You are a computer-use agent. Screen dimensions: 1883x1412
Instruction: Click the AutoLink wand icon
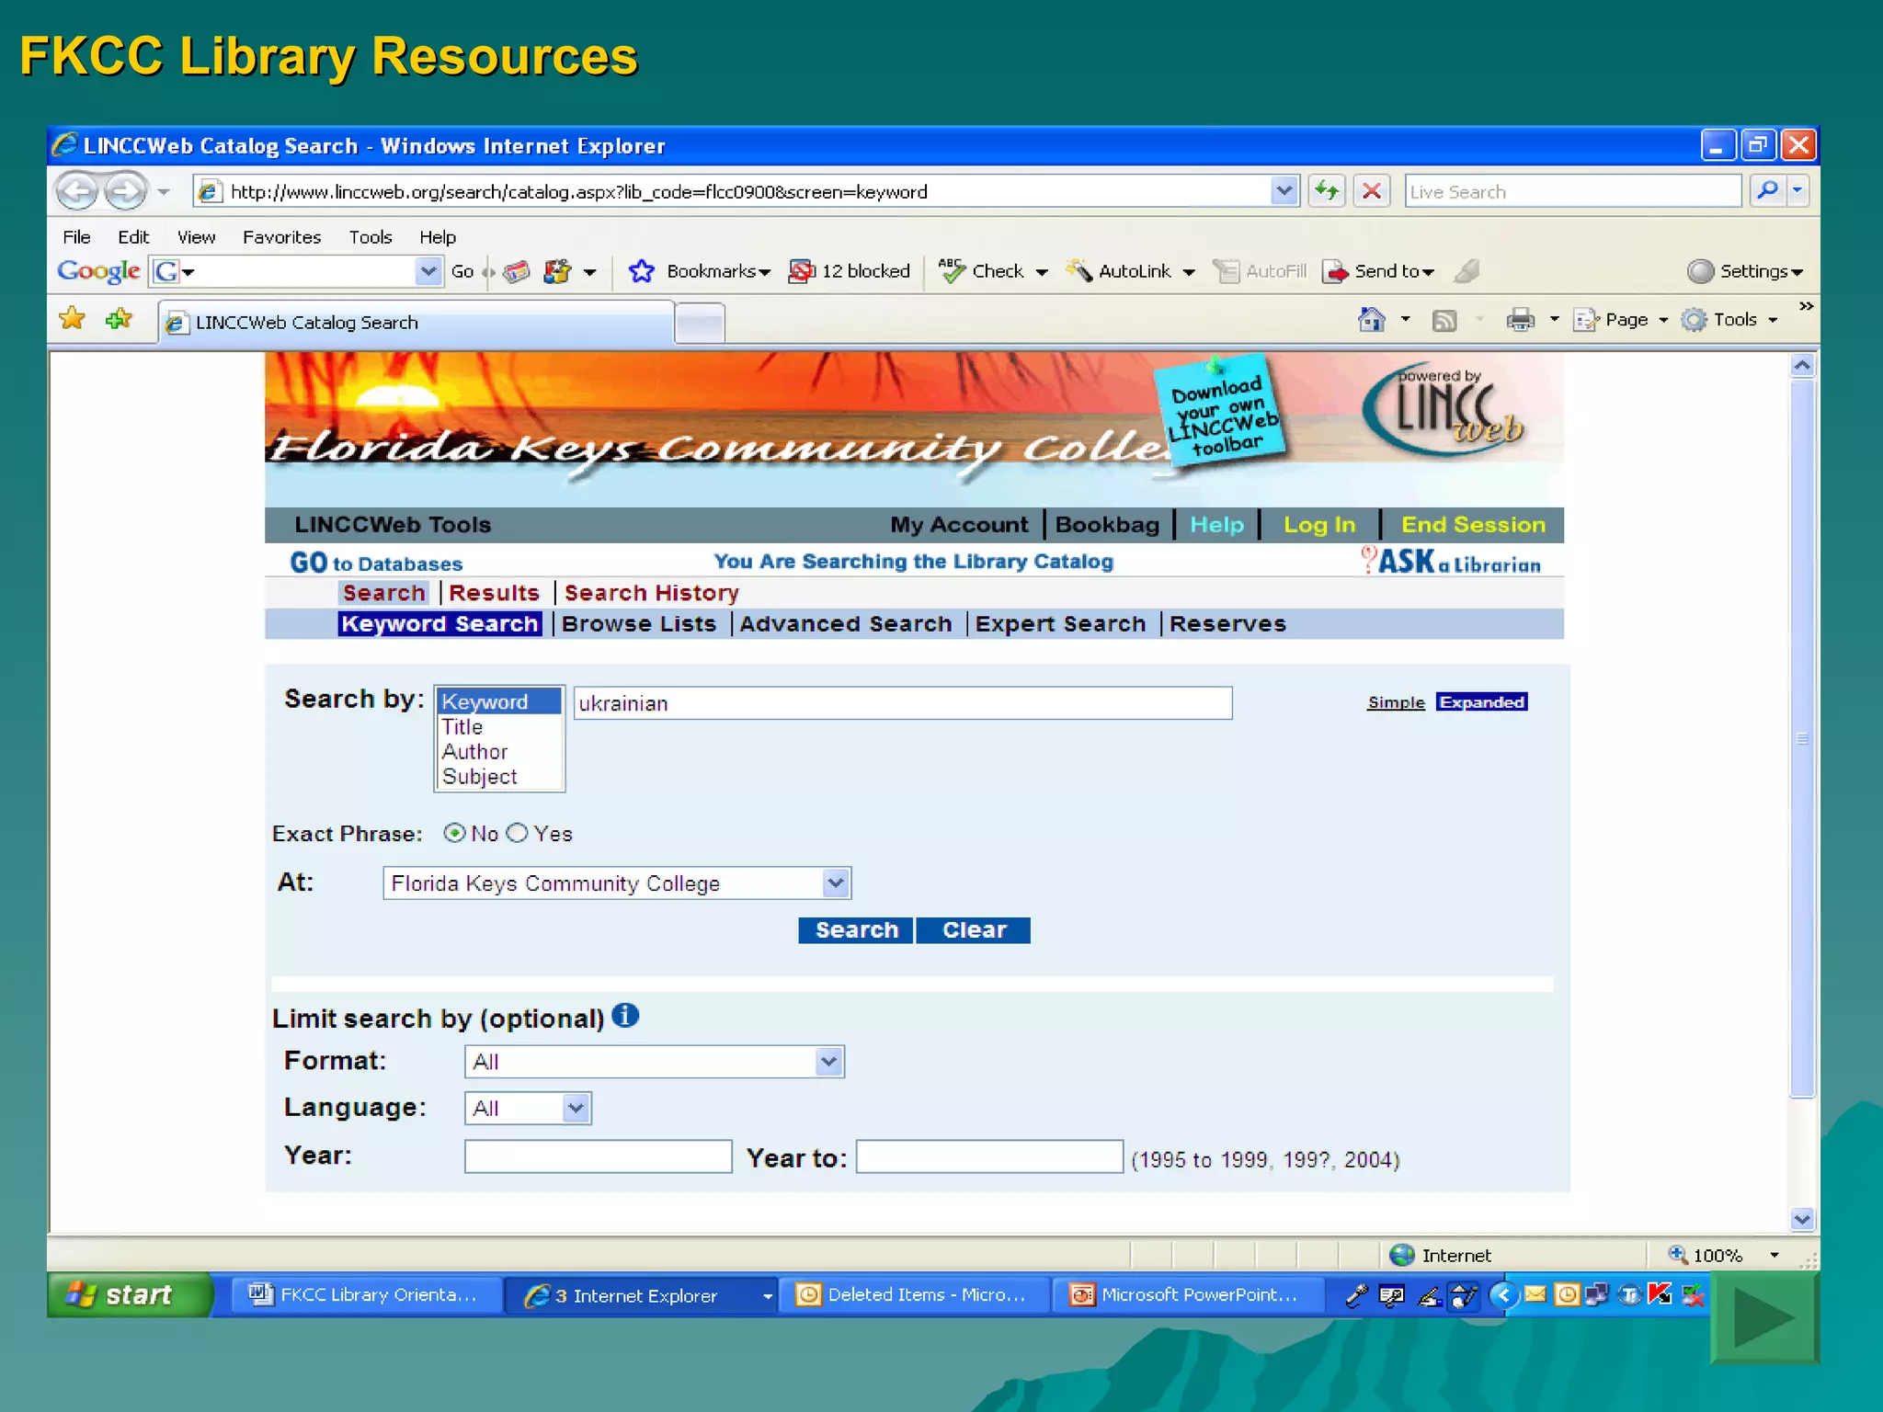(1078, 270)
